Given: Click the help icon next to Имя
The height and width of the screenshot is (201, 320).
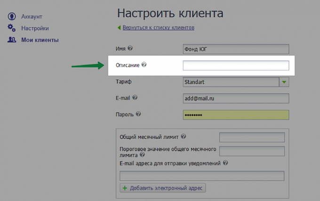Looking at the screenshot, I should 130,48.
